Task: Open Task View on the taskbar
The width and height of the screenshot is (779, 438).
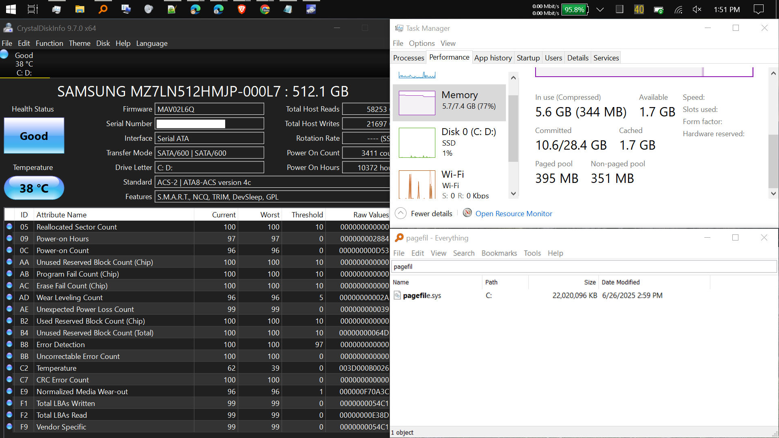Action: pos(33,9)
